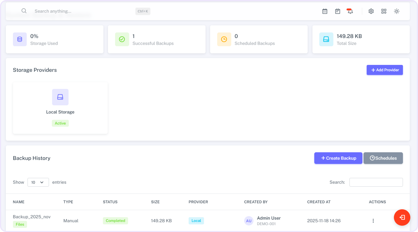This screenshot has width=418, height=232.
Task: Click the search magnifier icon
Action: tap(24, 11)
